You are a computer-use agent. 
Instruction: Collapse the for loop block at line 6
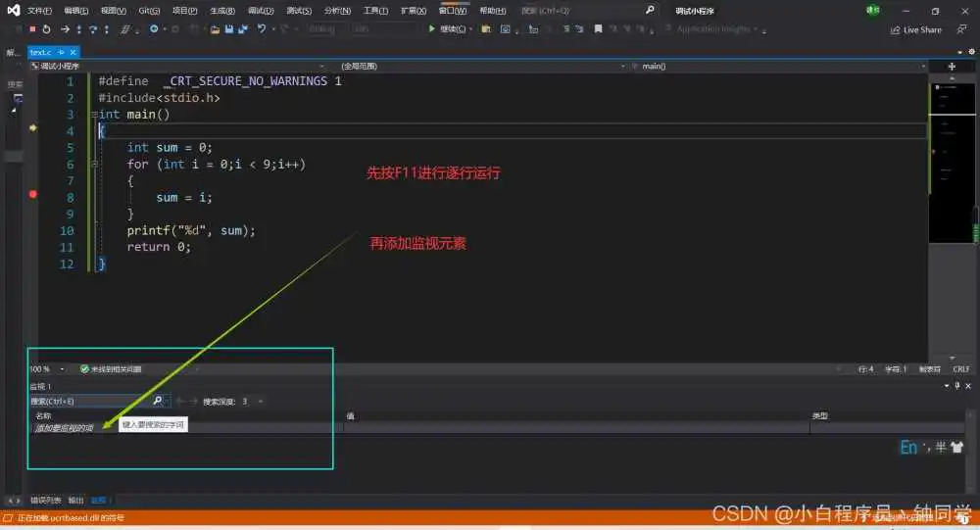(94, 165)
